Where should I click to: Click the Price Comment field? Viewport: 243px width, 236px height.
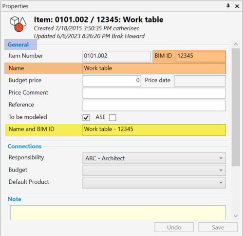pyautogui.click(x=154, y=93)
